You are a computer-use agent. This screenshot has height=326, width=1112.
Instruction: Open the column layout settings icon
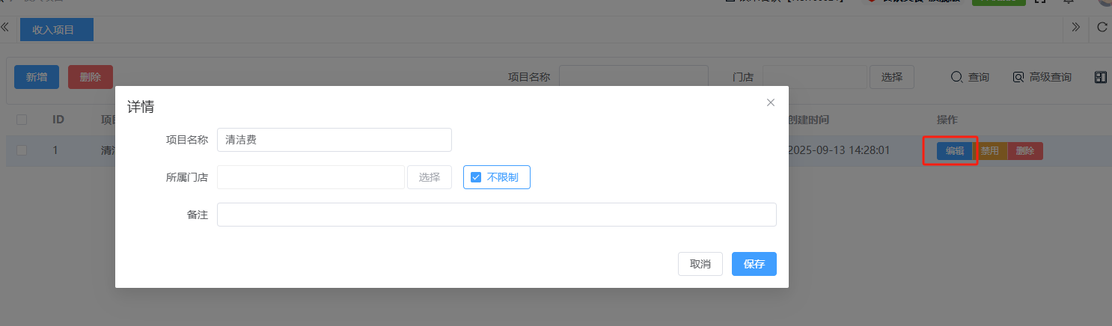click(1100, 77)
